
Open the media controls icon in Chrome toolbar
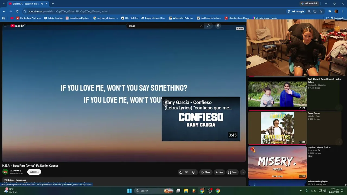click(x=330, y=11)
